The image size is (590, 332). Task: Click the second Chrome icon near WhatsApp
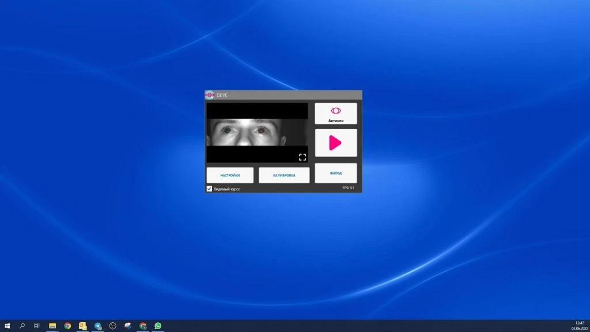coord(143,326)
